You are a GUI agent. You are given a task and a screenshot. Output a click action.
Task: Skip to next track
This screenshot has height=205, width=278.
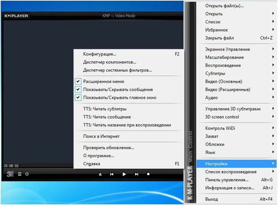point(136,174)
